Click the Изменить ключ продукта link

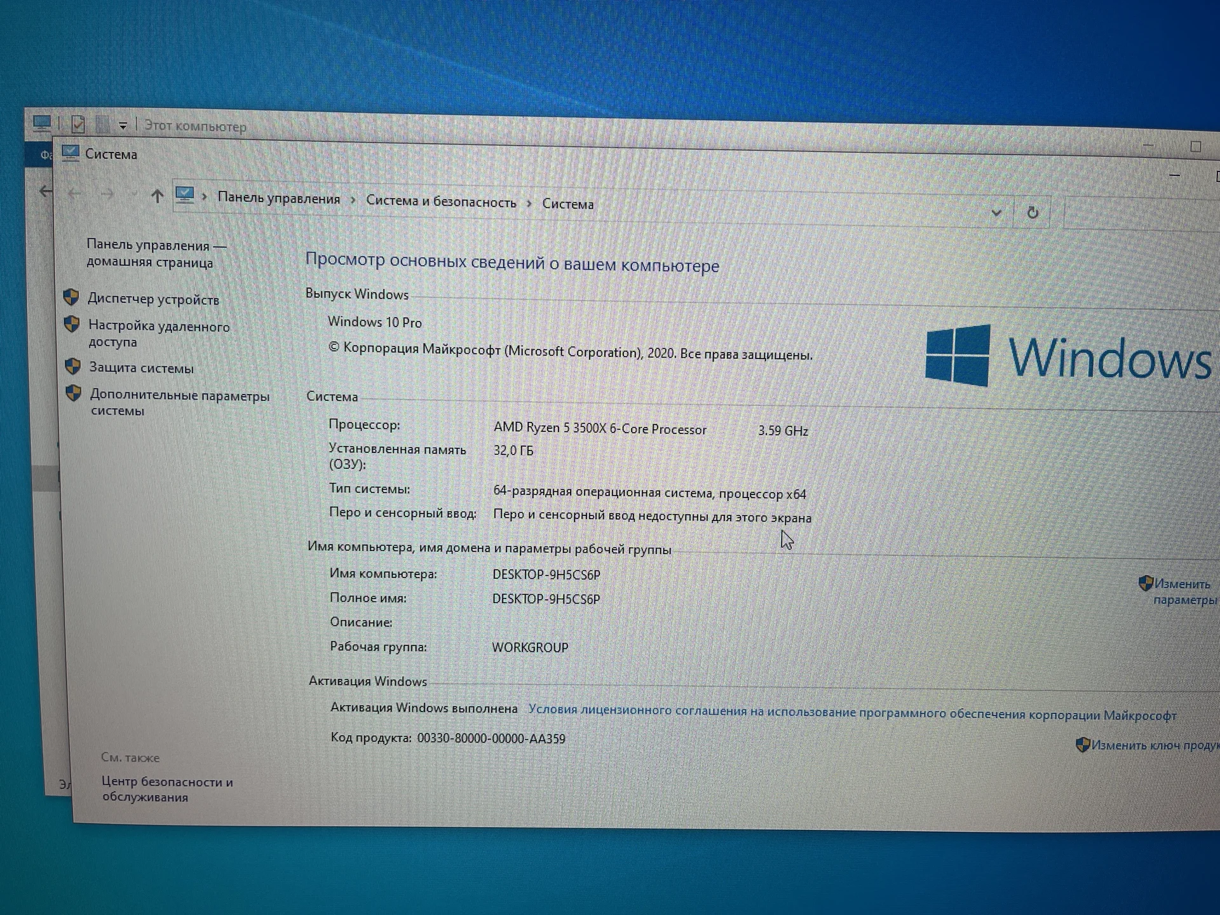pyautogui.click(x=1155, y=745)
